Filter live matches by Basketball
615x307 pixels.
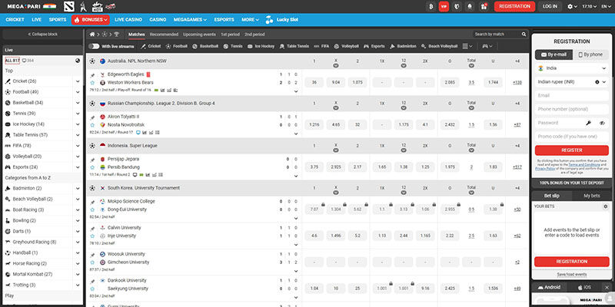[x=205, y=46]
